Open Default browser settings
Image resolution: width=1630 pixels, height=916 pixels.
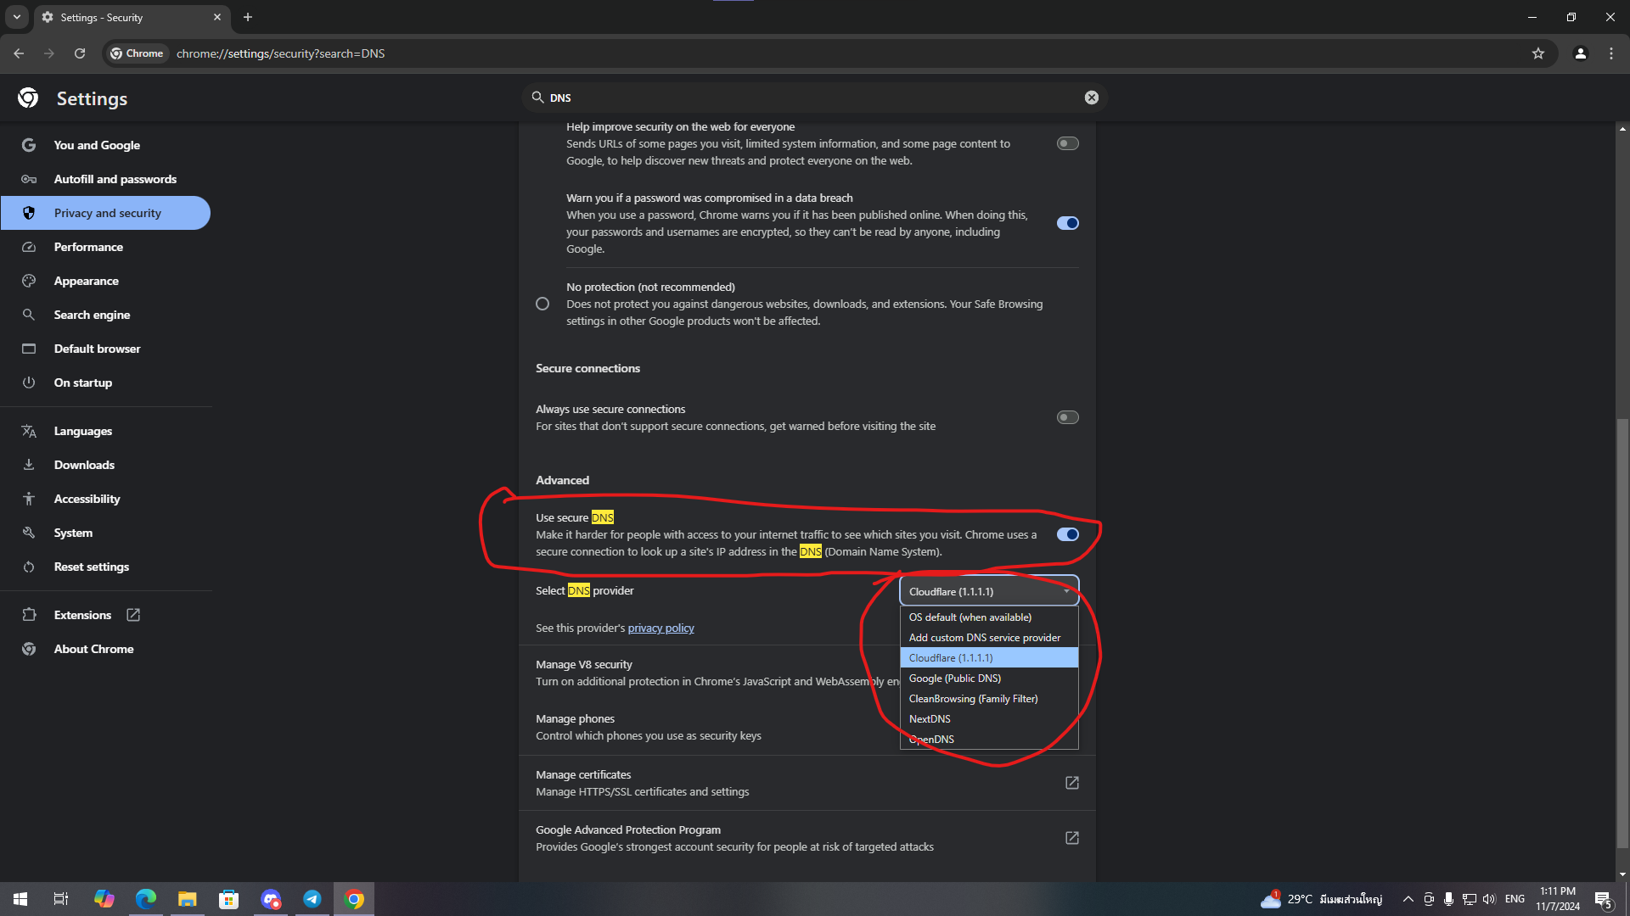click(106, 349)
